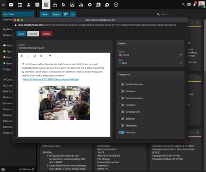Open the Email section icon
The width and height of the screenshot is (206, 172).
pyautogui.click(x=11, y=5)
